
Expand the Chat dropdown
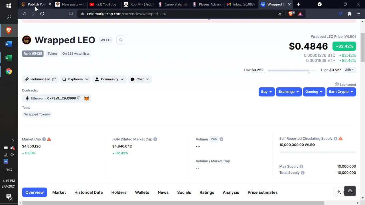point(140,79)
